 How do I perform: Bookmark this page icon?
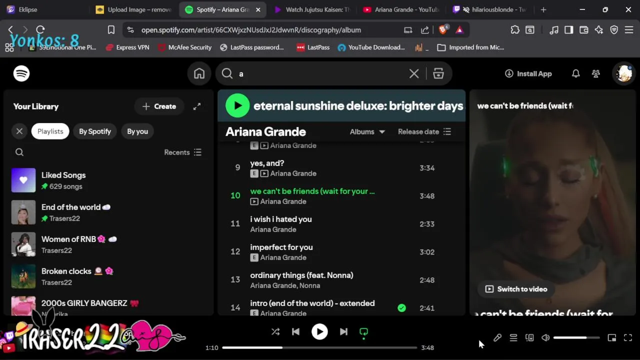click(111, 30)
